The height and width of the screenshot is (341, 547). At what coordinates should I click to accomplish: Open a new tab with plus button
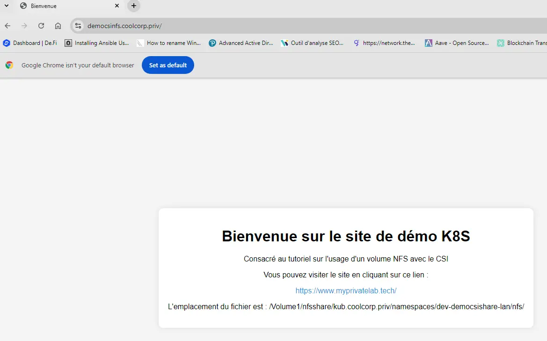[134, 6]
